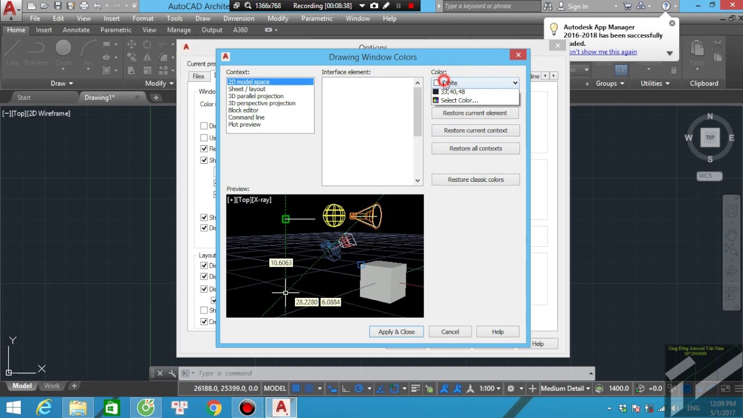Click the Rectangle tool in Draw panel
This screenshot has height=418, width=743.
106,45
